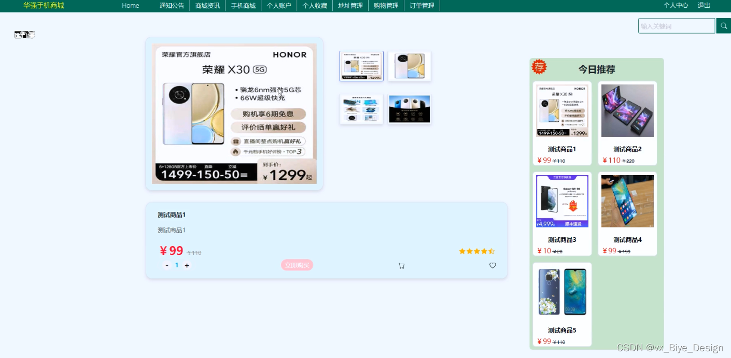Click the ¥10 price of 测试商品3

point(544,251)
